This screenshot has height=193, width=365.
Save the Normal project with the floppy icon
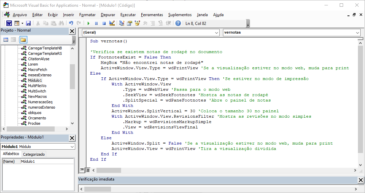(28, 23)
